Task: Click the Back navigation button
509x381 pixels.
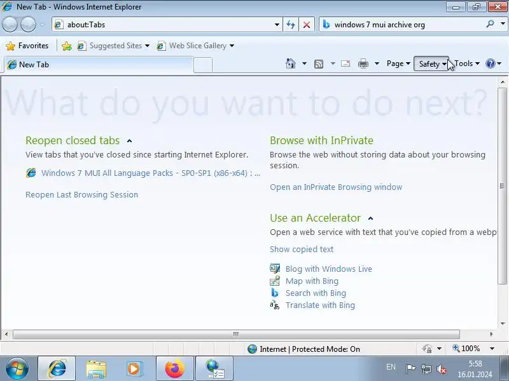Action: point(10,25)
